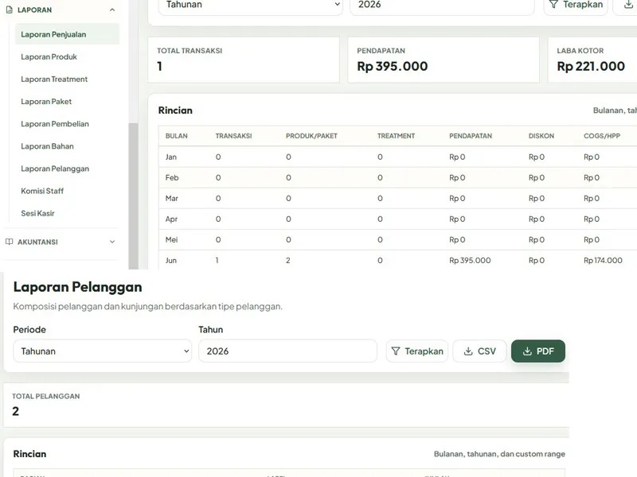Open the Tahunan period dropdown in sales report
This screenshot has width=637, height=477.
pos(250,6)
